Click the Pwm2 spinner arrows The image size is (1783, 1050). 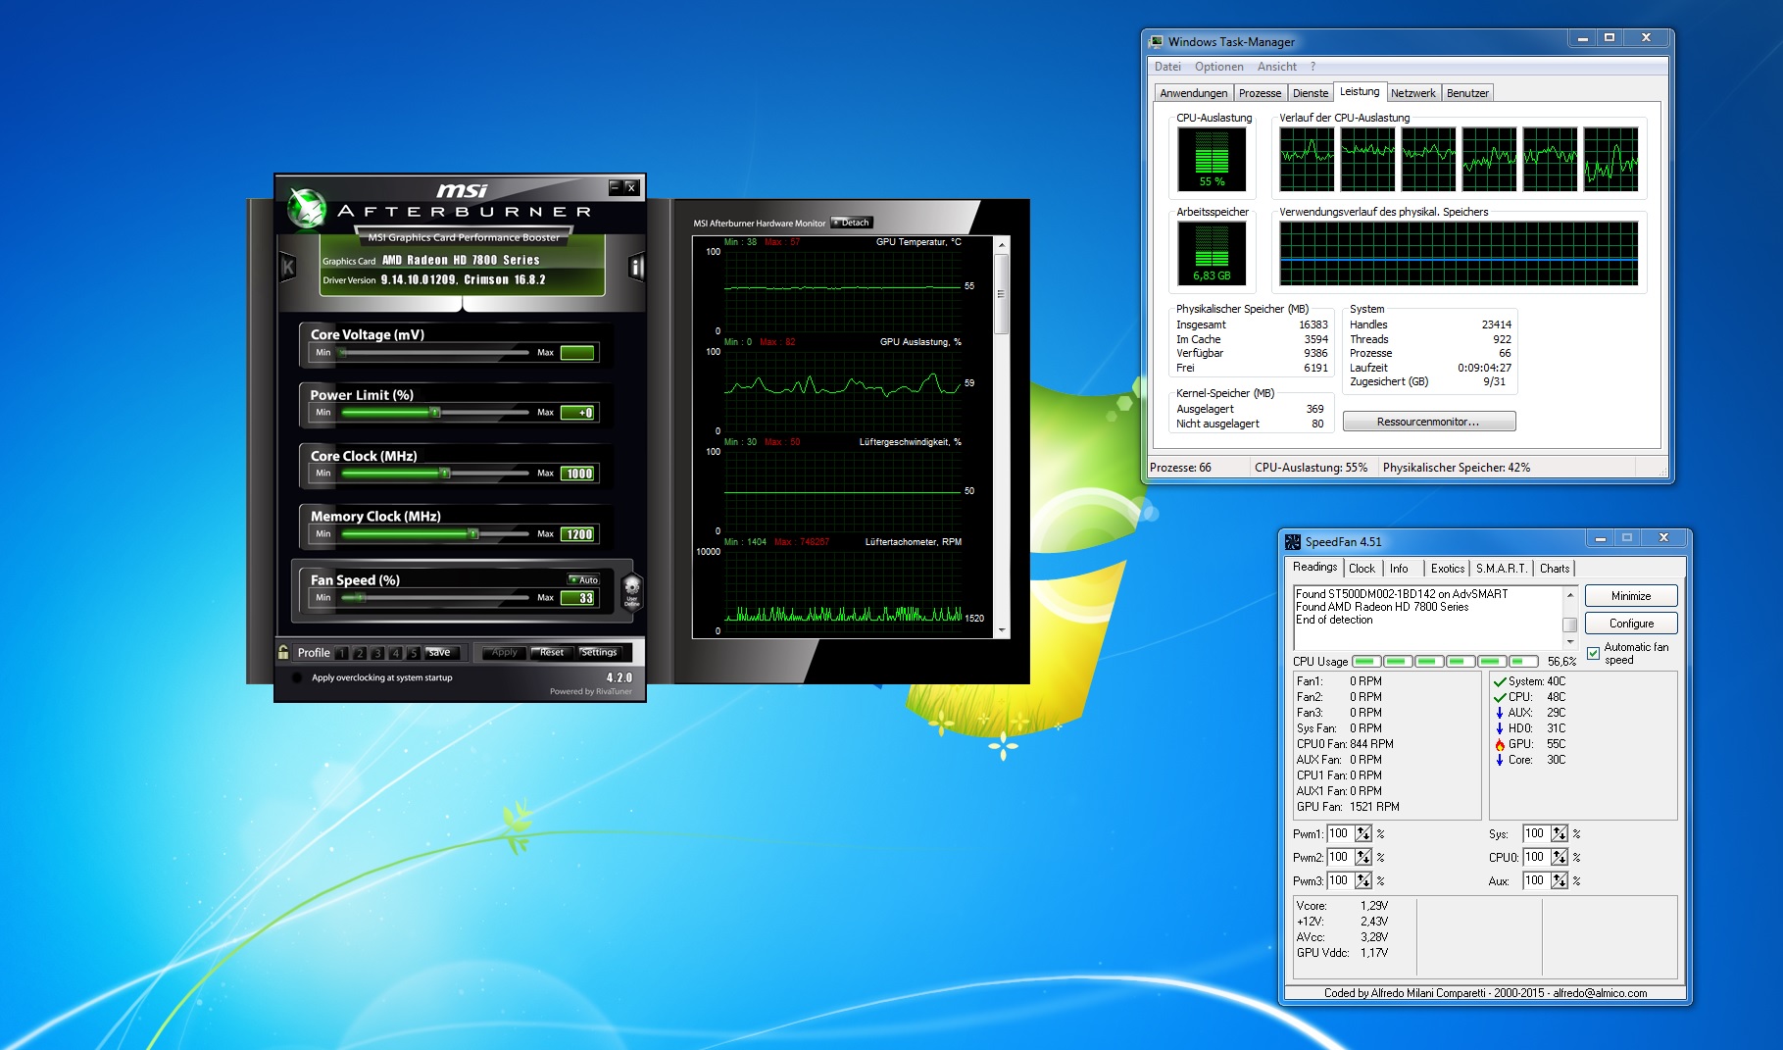tap(1362, 857)
